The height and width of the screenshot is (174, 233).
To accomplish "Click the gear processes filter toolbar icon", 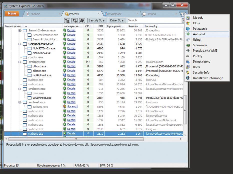I will pos(74,20).
